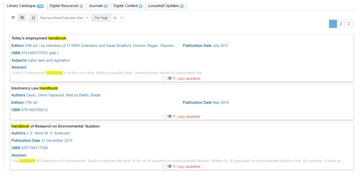Viewport: 361px width, 179px height.
Task: Open the RelevanceRank/Publication Date sort dropdown
Action: (x=63, y=18)
